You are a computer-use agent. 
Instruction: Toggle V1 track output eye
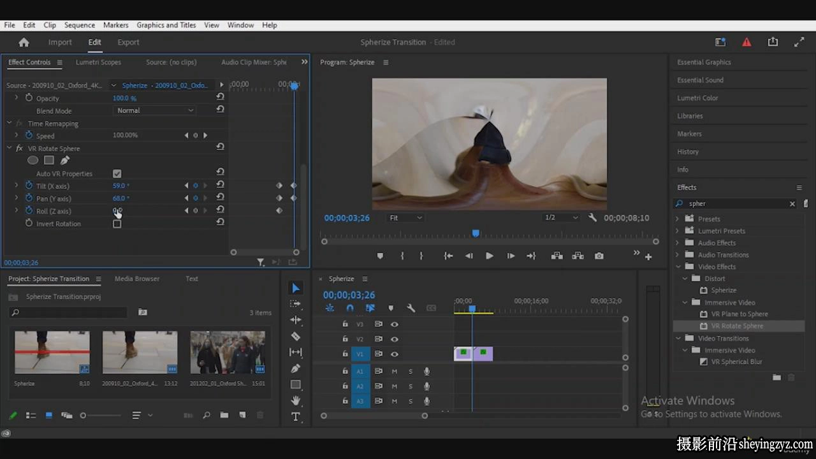pos(394,354)
